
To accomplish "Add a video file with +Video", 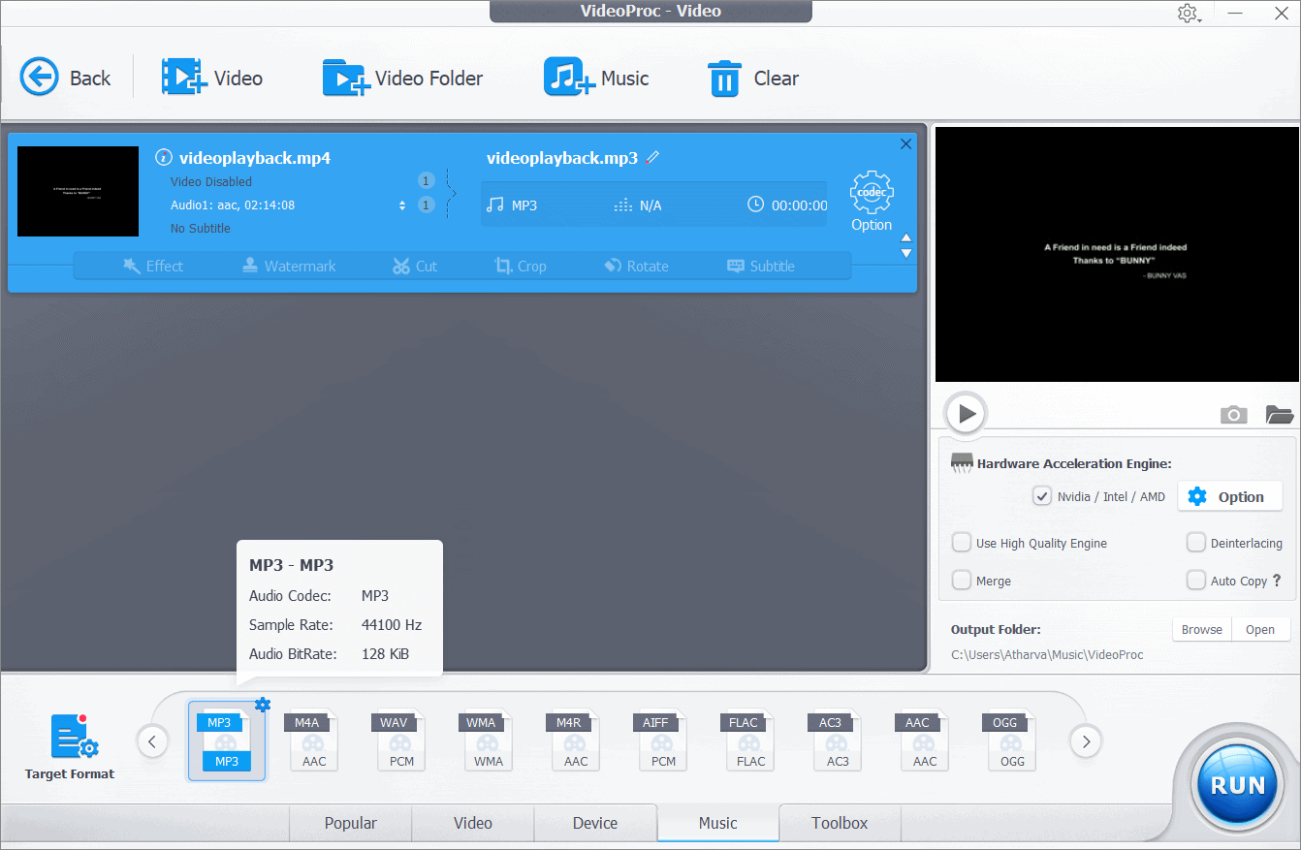I will tap(211, 78).
